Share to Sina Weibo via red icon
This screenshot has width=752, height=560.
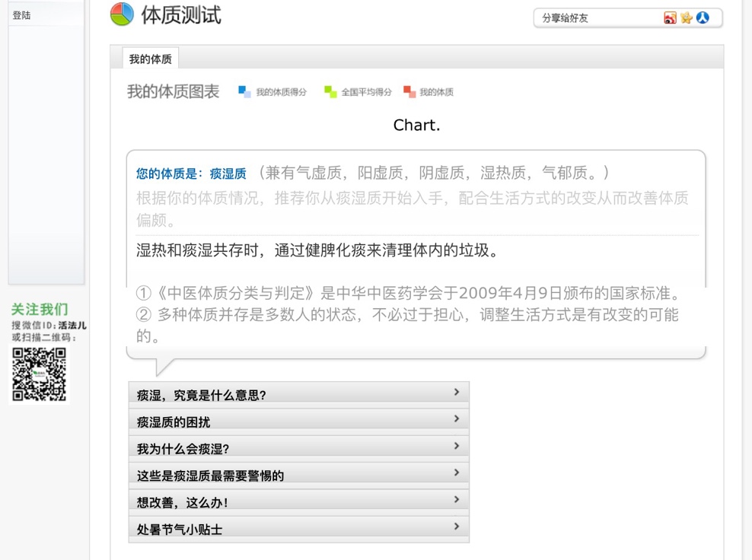(x=670, y=18)
